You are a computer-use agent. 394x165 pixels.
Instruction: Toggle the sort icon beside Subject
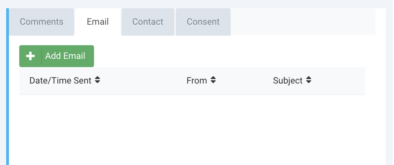coord(309,80)
